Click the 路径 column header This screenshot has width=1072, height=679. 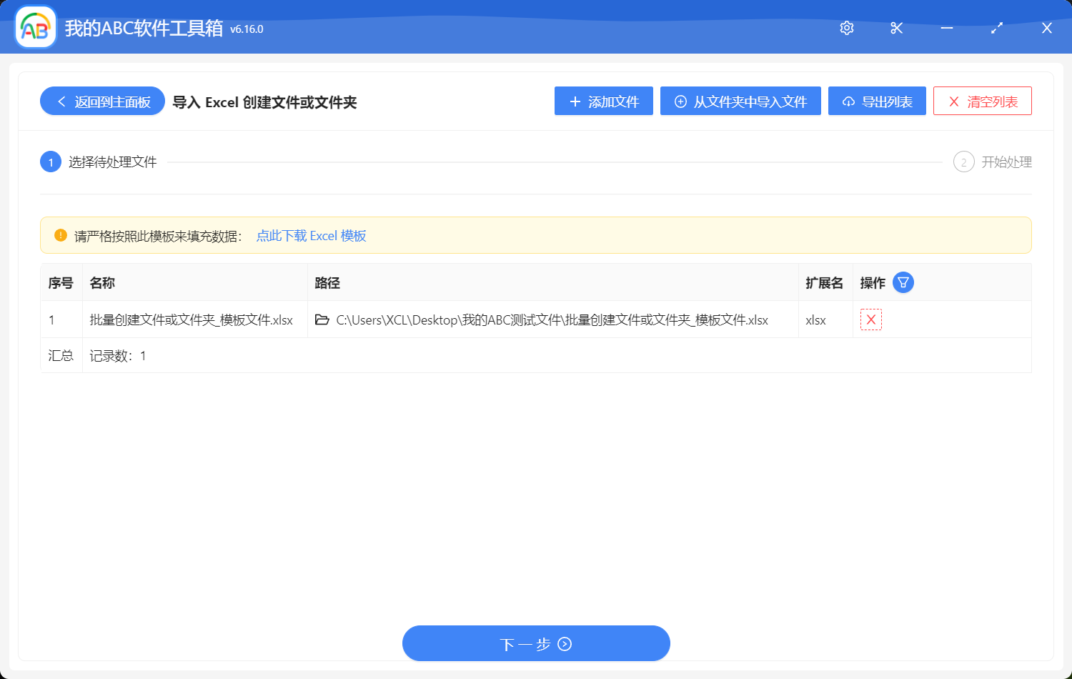click(327, 282)
